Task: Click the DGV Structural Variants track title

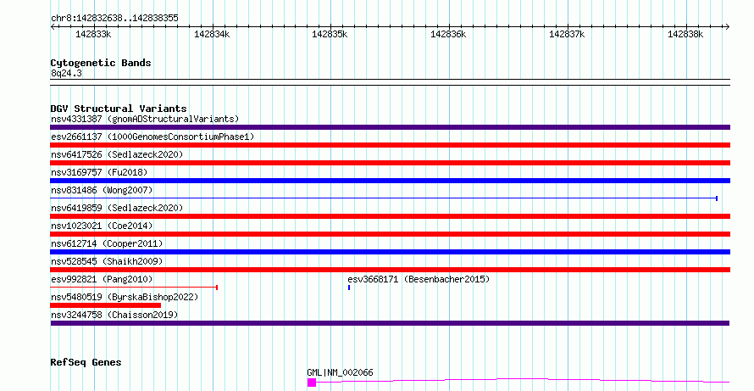Action: pyautogui.click(x=119, y=109)
